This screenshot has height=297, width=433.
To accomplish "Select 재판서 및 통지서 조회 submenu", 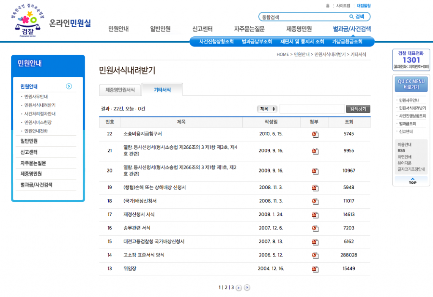I will coord(302,42).
